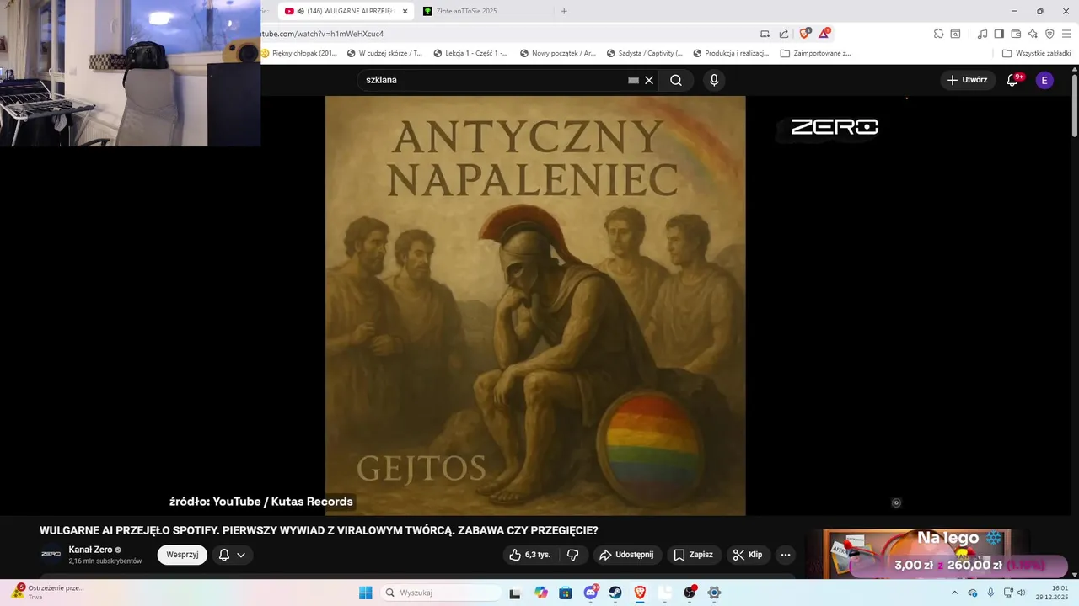Open the Settings gear on taskbar

point(714,593)
